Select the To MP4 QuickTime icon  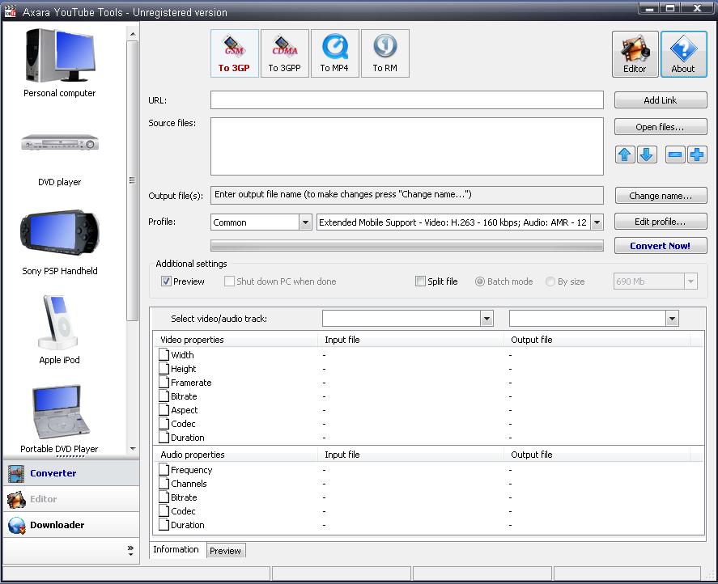point(335,53)
